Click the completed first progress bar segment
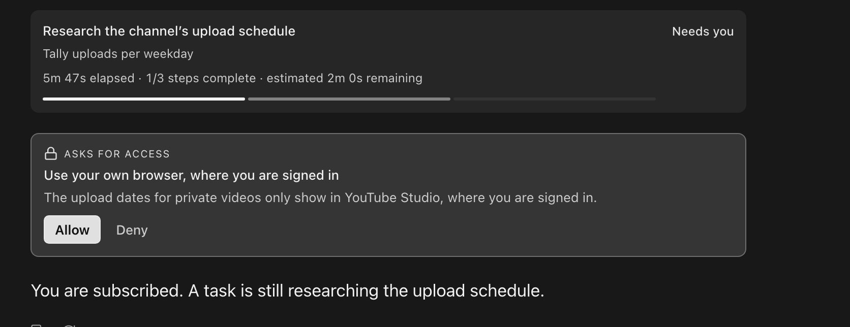The width and height of the screenshot is (850, 327). tap(144, 99)
